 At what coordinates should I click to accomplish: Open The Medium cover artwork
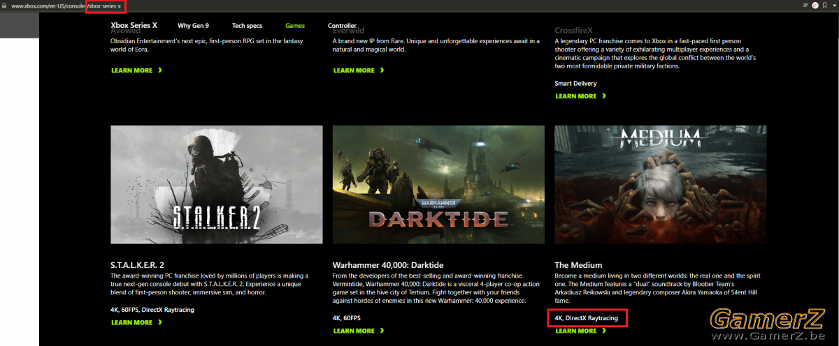(x=661, y=185)
